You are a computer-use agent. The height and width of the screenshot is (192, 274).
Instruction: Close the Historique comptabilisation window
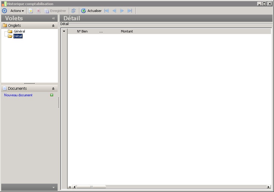(270, 4)
